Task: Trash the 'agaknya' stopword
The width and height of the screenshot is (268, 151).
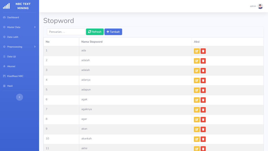Action: tap(203, 110)
